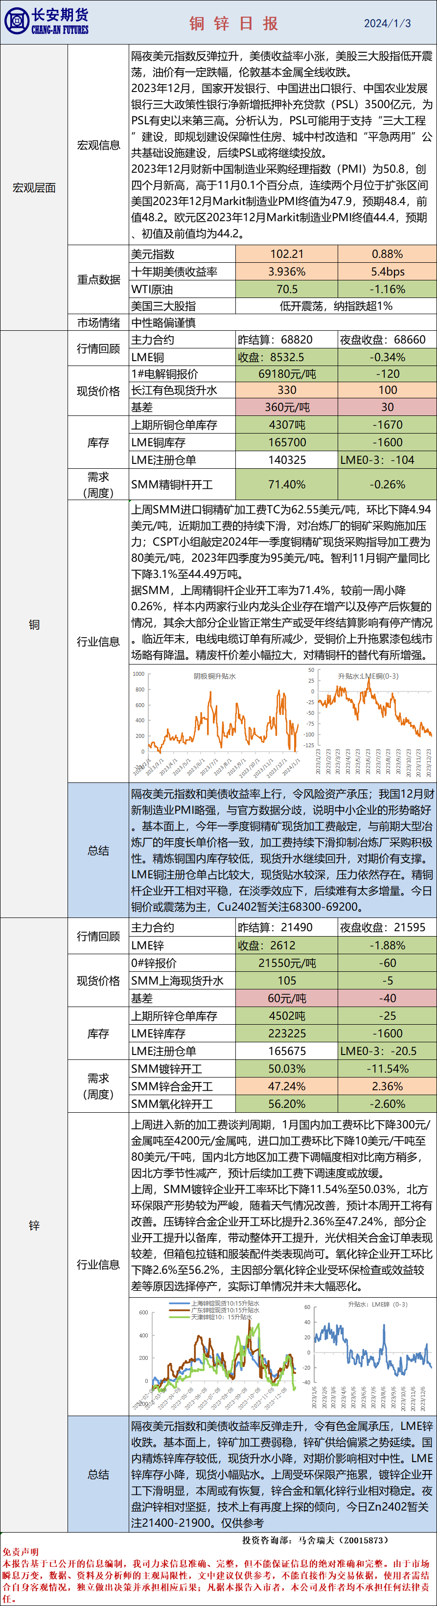Select the copper LME注册仓单 value 140325
Screen dimensions: 437x1606
tap(287, 459)
